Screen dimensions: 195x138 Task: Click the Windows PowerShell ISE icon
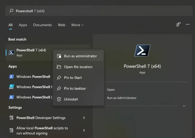click(x=11, y=87)
